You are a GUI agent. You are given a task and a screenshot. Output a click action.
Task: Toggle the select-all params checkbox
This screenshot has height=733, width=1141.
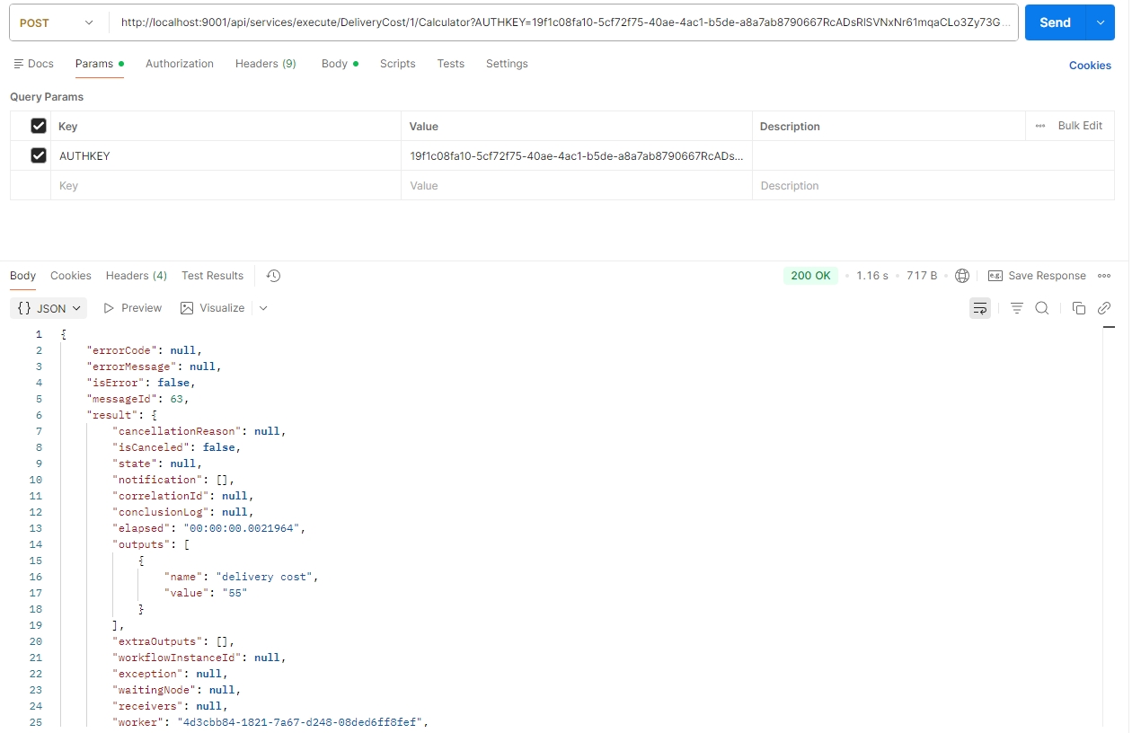pos(39,126)
